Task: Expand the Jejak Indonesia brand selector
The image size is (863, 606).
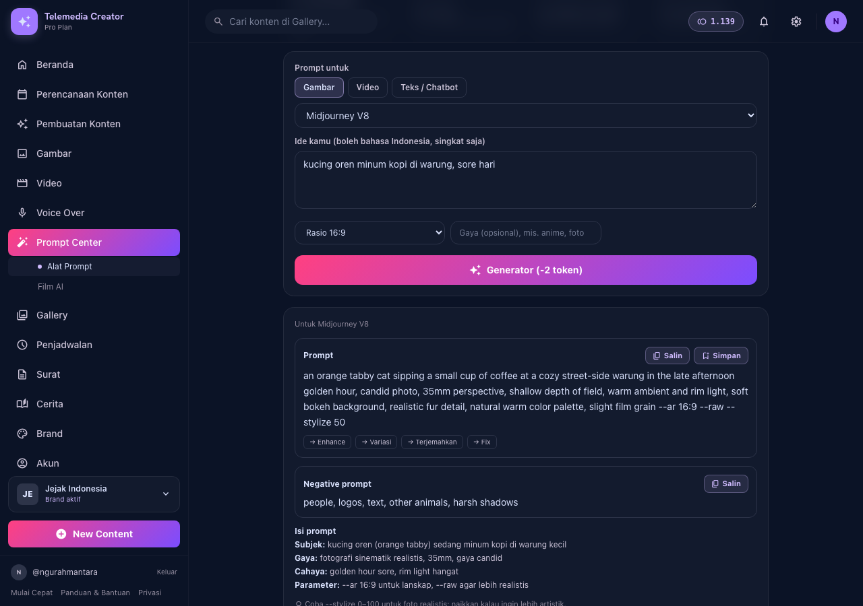Action: [94, 494]
